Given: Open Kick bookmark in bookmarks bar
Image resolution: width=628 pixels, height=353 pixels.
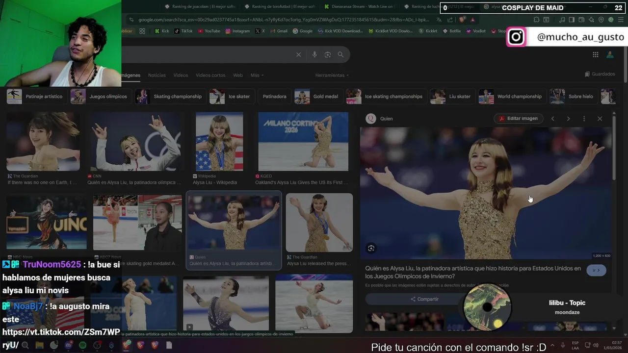Looking at the screenshot, I should click(162, 31).
